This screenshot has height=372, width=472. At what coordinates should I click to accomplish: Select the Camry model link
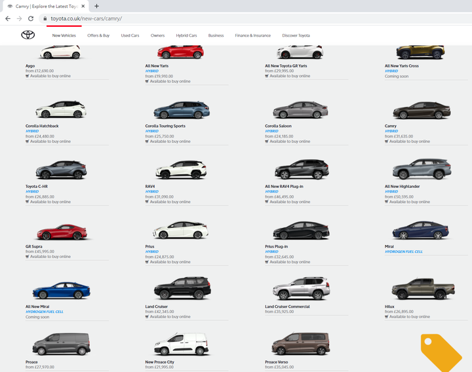coord(391,126)
